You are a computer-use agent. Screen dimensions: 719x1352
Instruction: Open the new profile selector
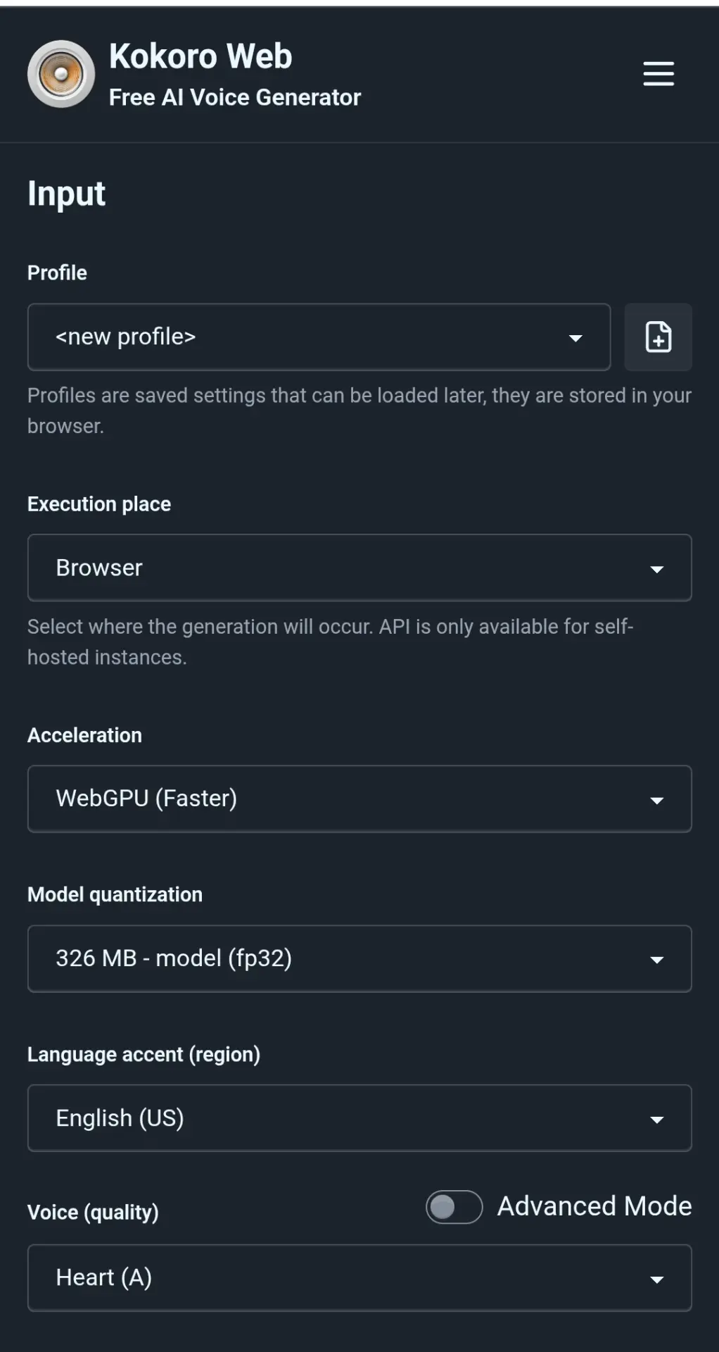[319, 337]
